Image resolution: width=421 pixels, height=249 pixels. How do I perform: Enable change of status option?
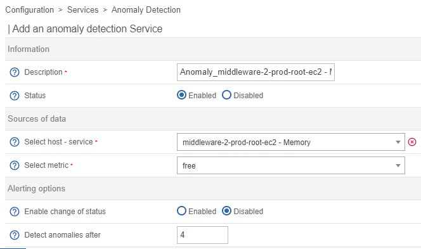181,211
